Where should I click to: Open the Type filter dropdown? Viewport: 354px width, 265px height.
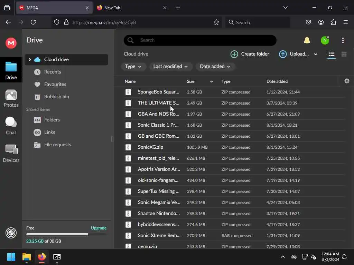click(x=133, y=67)
